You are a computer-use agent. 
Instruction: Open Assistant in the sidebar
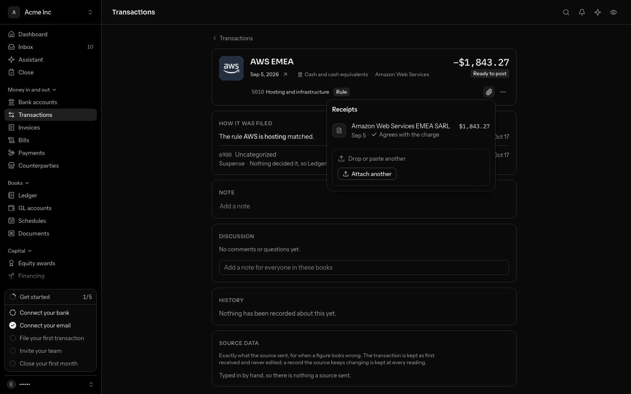pos(51,60)
